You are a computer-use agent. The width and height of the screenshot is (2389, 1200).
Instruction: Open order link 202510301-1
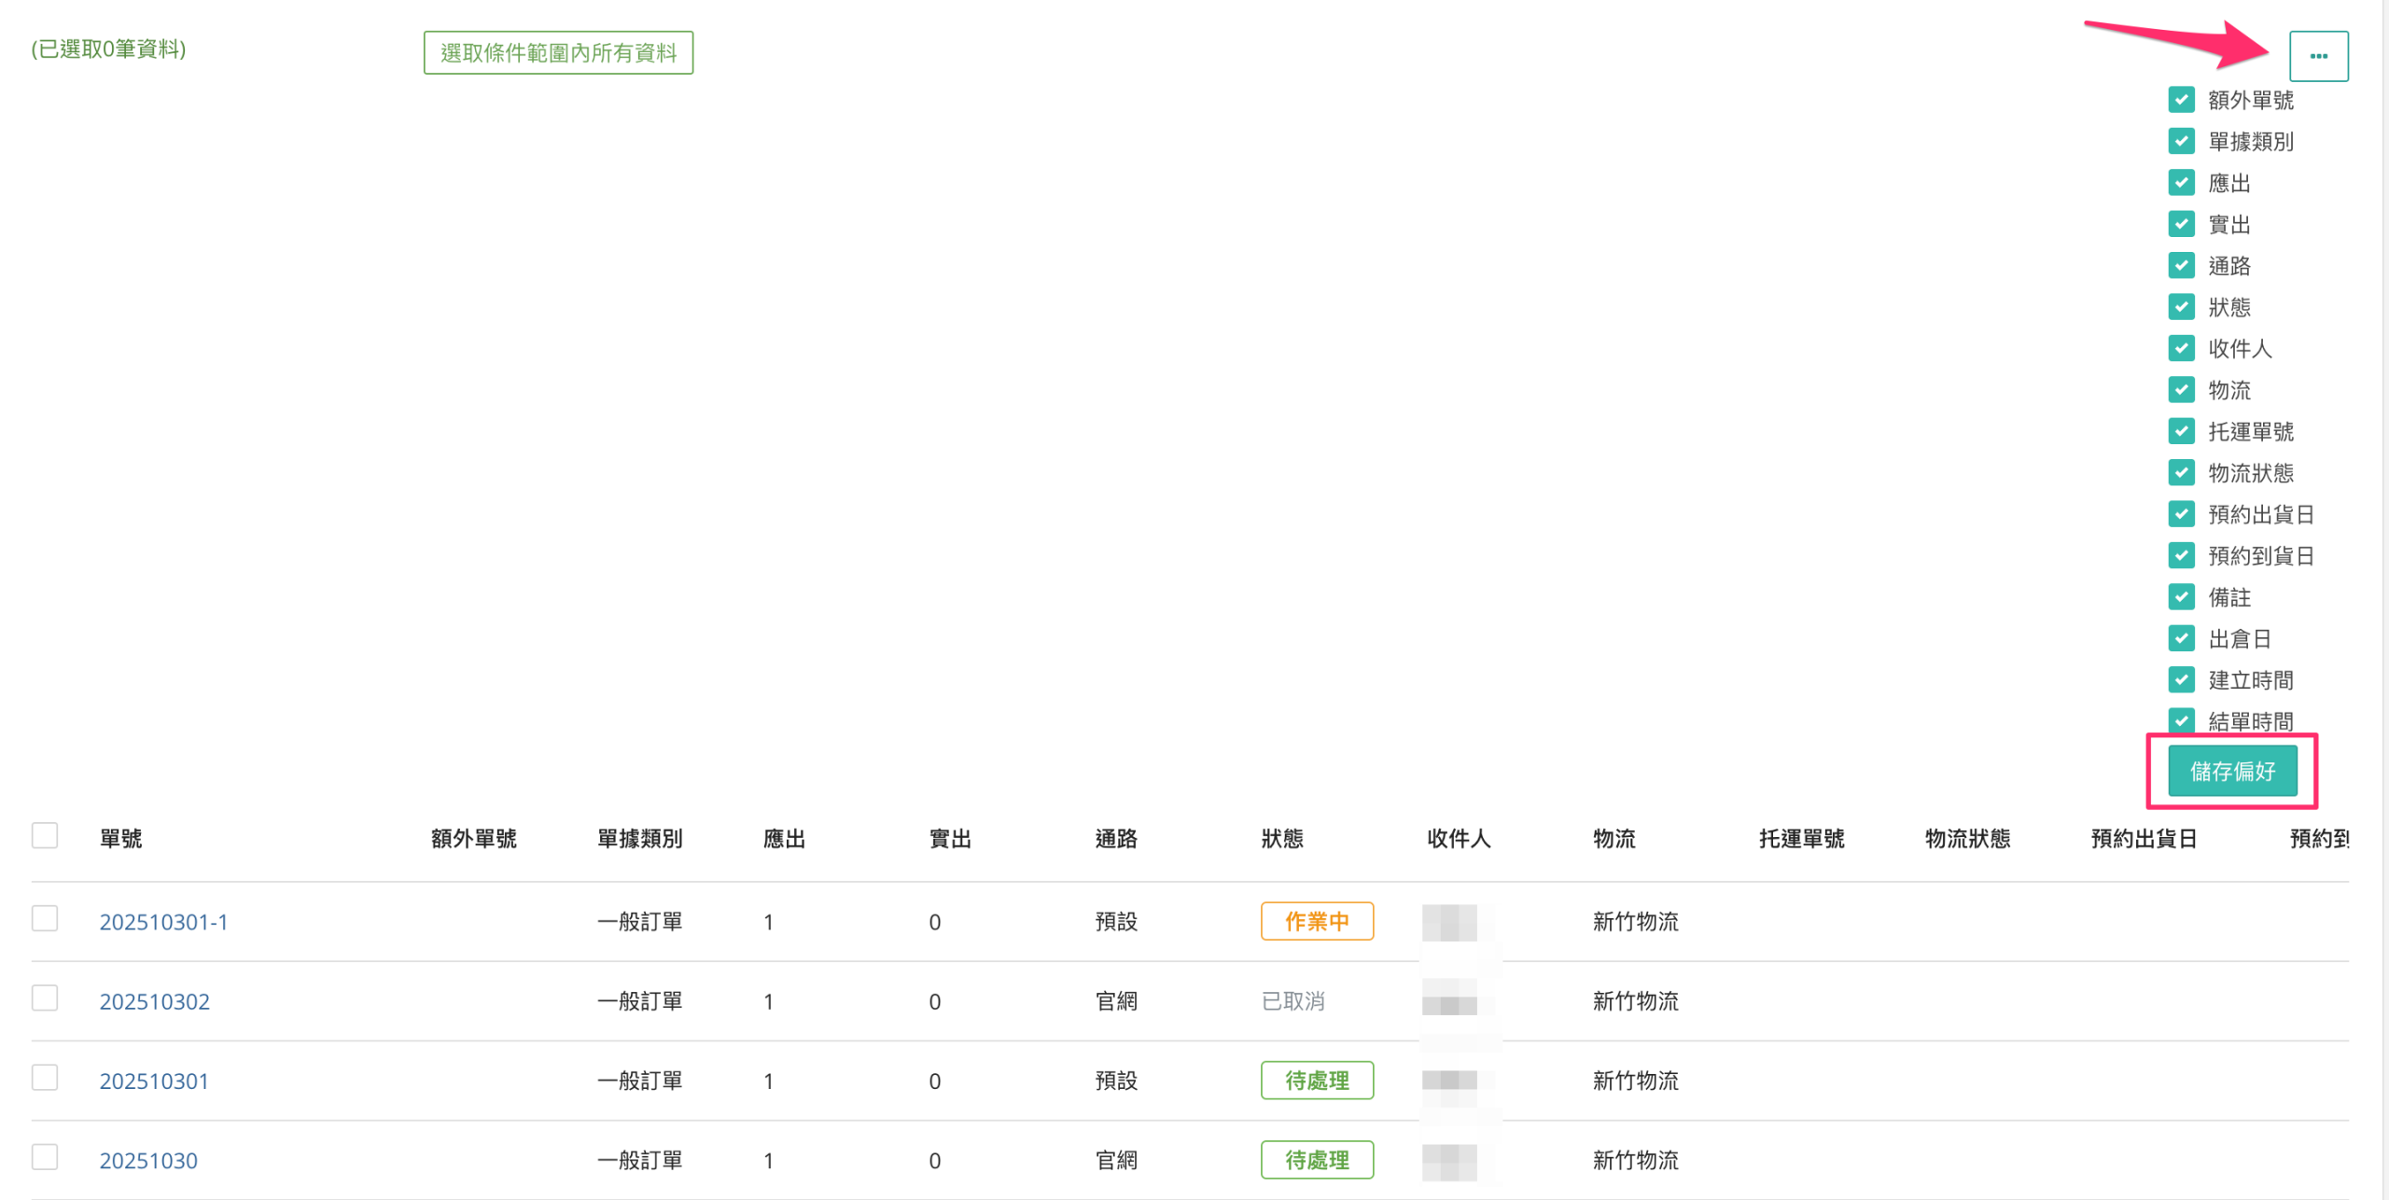click(163, 922)
